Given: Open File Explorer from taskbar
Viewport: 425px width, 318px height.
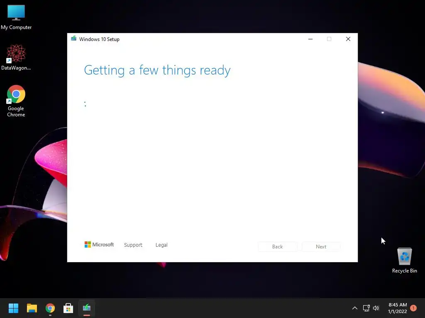Looking at the screenshot, I should (x=32, y=308).
